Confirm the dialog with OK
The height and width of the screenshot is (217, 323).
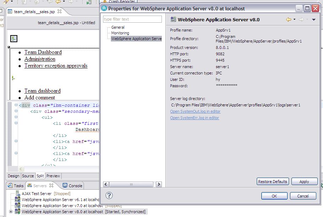tap(274, 196)
